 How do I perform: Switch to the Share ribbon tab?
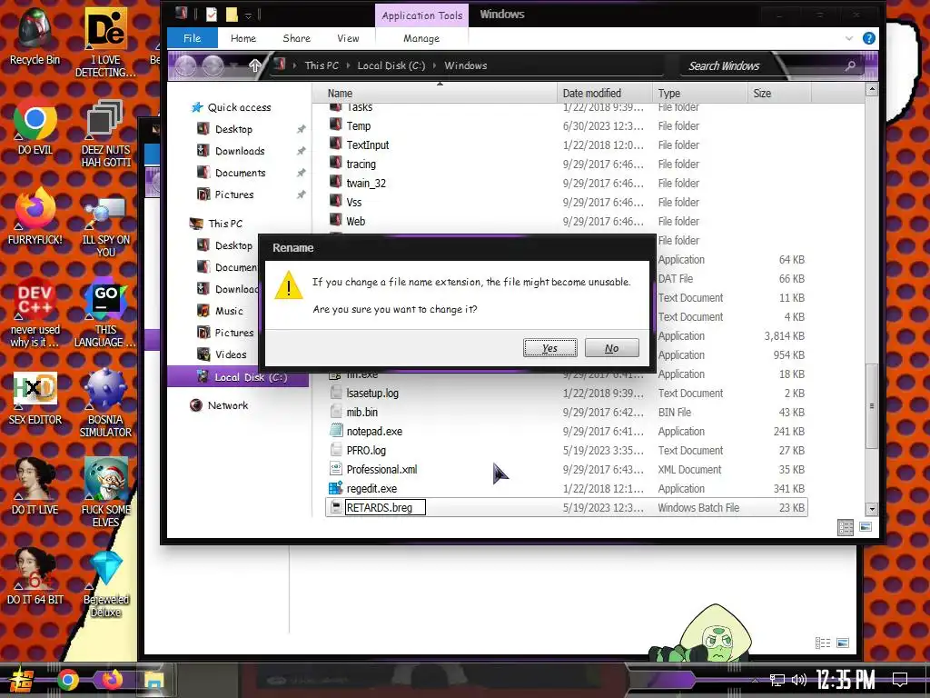tap(297, 38)
